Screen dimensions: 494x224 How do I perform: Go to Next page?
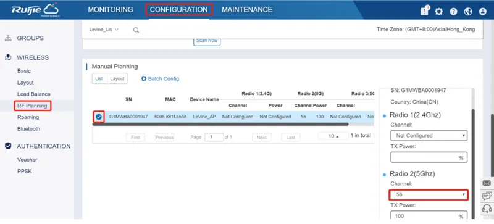tap(261, 138)
